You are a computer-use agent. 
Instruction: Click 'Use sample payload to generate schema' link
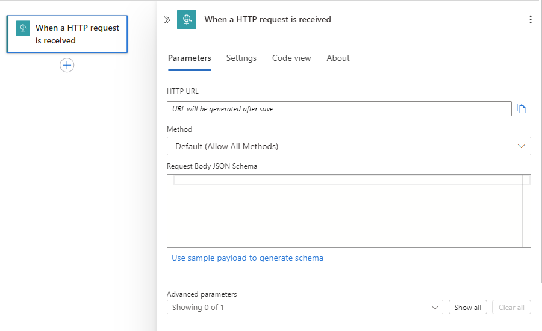click(248, 258)
